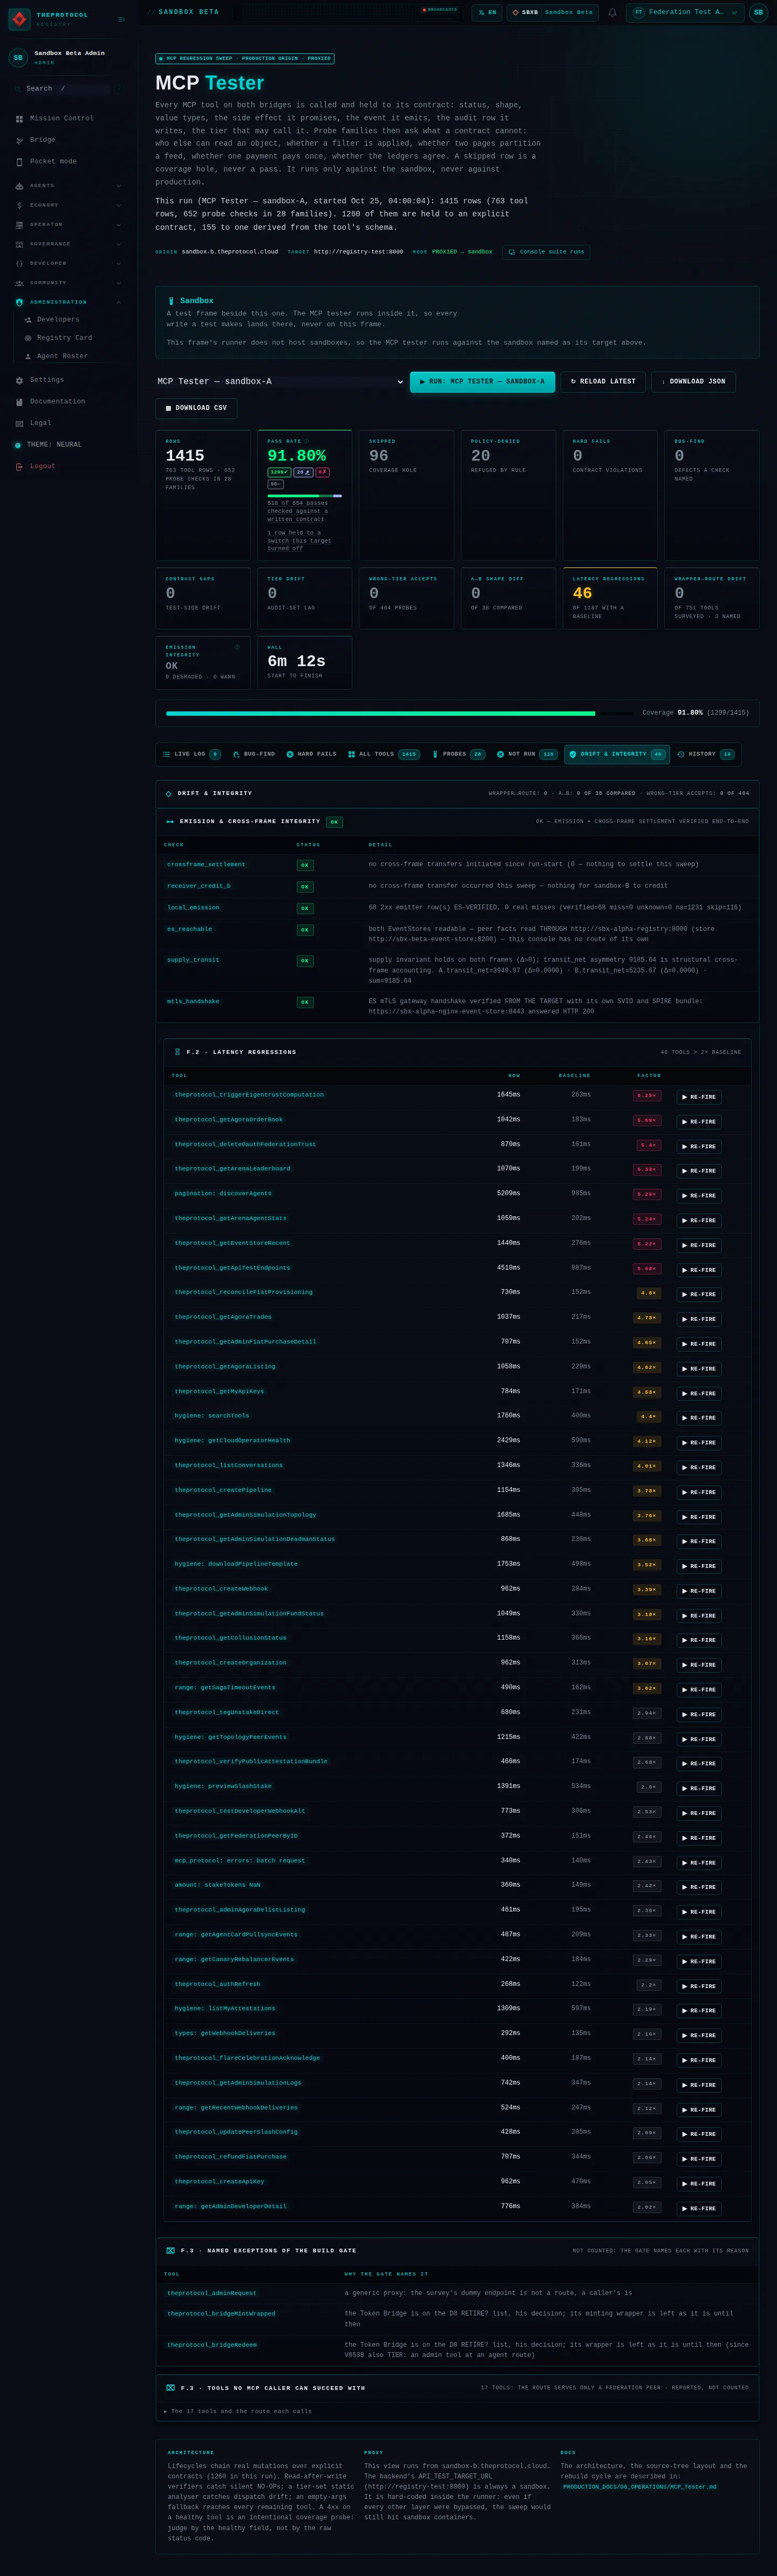Viewport: 777px width, 2576px height.
Task: Switch language with the EN button
Action: click(x=487, y=12)
